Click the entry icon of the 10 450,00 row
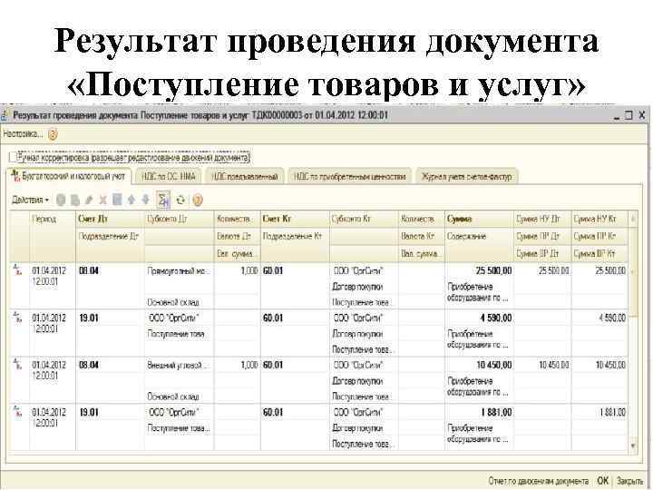The height and width of the screenshot is (490, 653). pos(17,364)
